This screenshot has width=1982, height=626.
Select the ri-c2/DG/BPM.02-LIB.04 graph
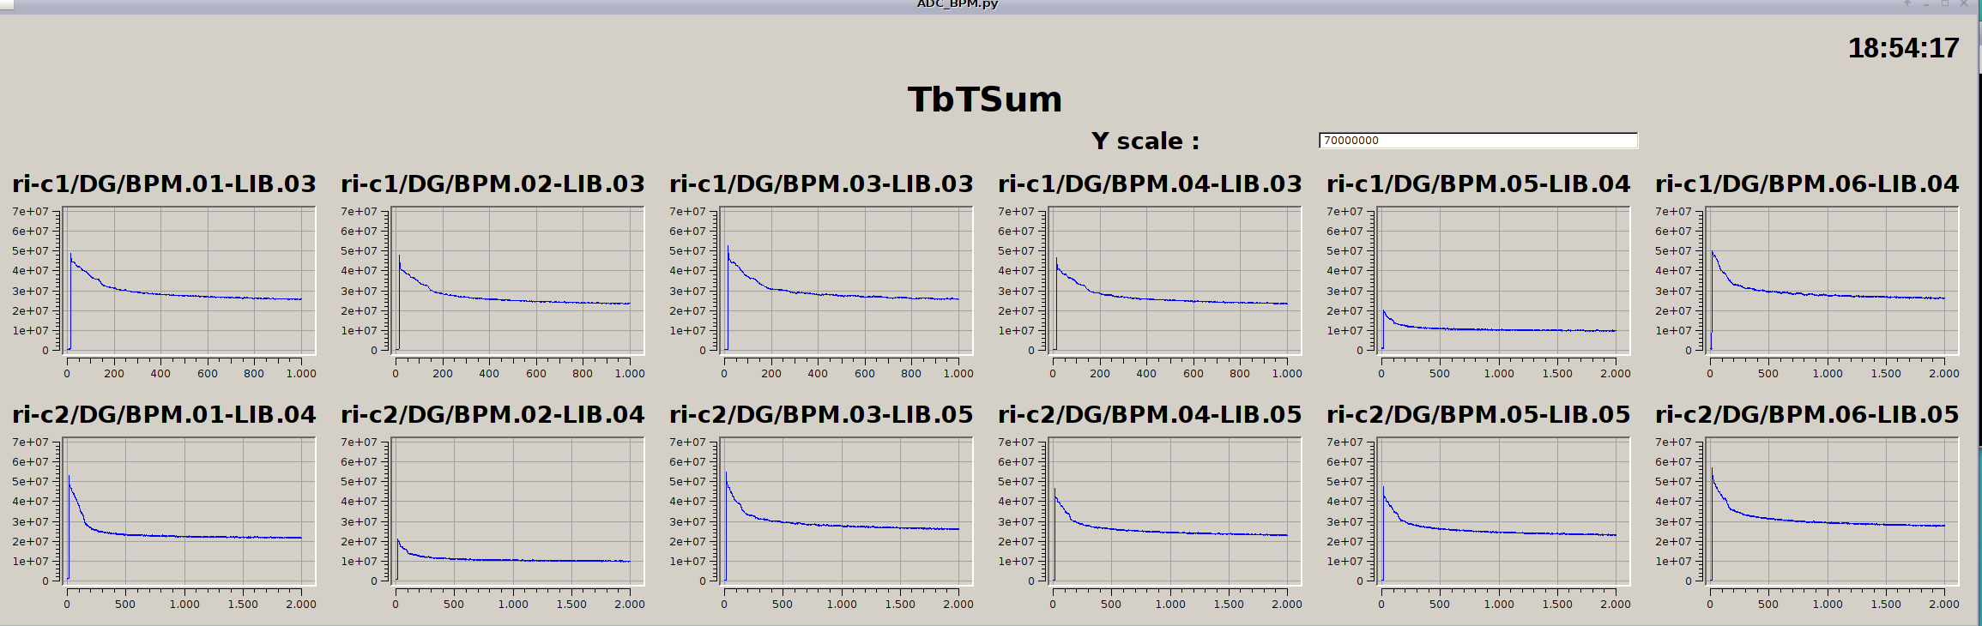(518, 511)
